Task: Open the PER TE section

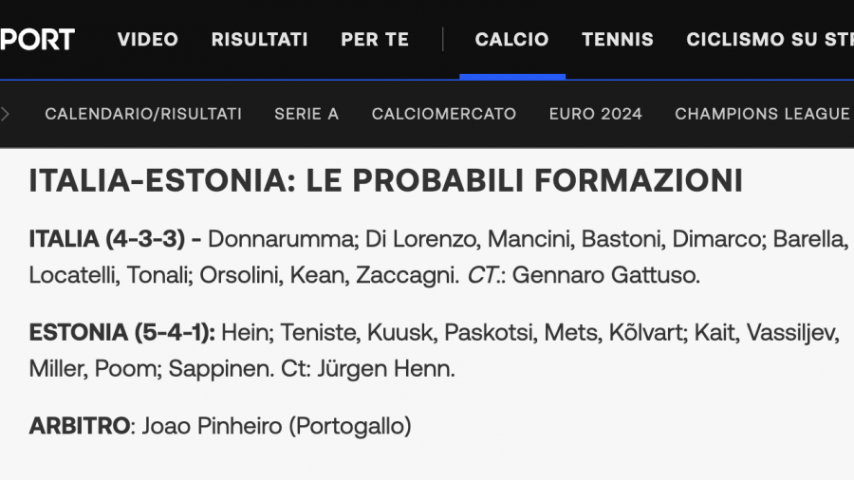Action: (x=375, y=39)
